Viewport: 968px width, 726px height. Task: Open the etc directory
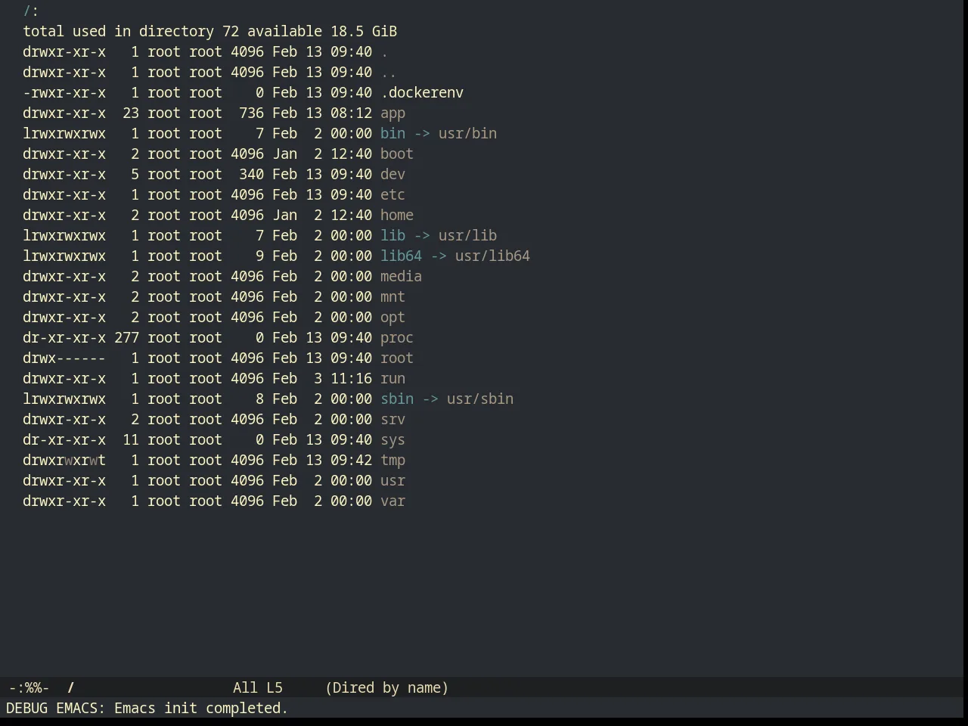(x=392, y=195)
